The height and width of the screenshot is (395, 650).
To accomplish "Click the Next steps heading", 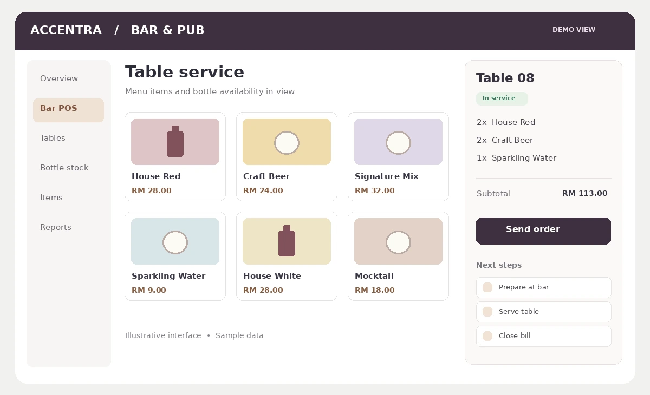I will [499, 265].
